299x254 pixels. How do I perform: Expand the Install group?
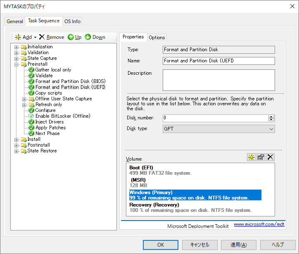tap(17, 140)
